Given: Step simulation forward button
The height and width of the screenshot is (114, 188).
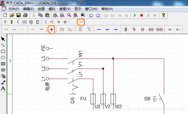Looking at the screenshot, I should point(155,15).
